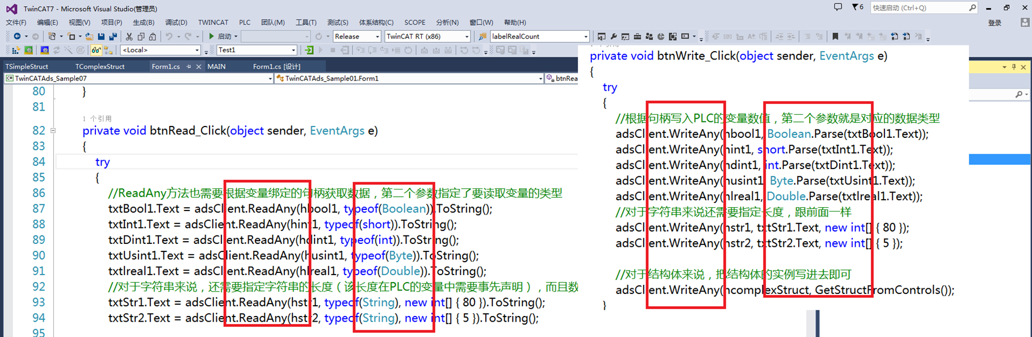Viewport: 1032px width, 337px height.
Task: Click the green Start debugging play icon
Action: point(211,36)
